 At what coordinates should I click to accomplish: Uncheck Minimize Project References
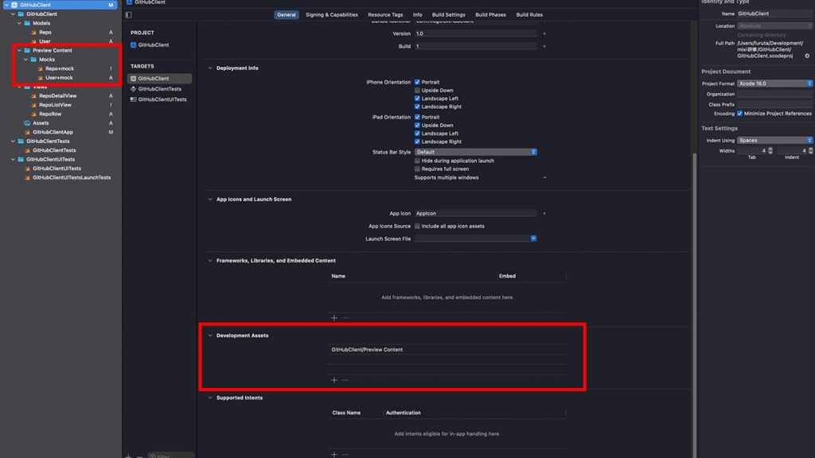tap(741, 114)
